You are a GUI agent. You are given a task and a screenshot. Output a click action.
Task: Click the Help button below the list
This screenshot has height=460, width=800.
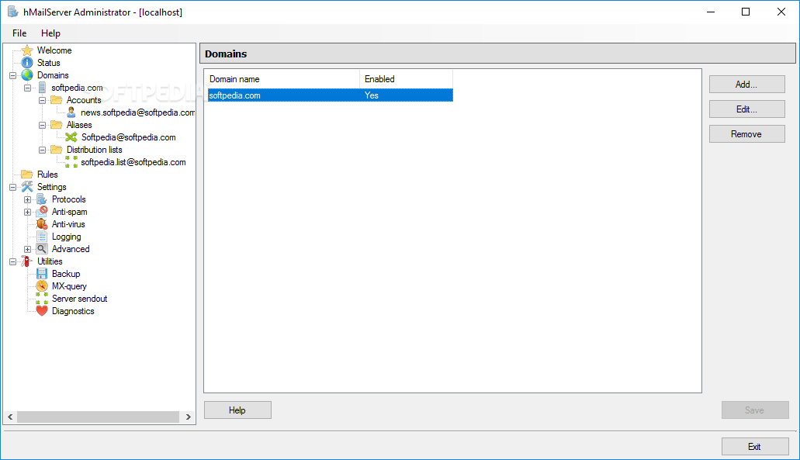coord(237,410)
